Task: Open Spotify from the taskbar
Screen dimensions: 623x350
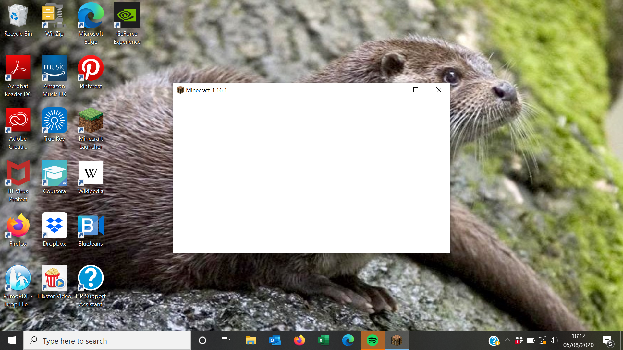Action: (372, 340)
